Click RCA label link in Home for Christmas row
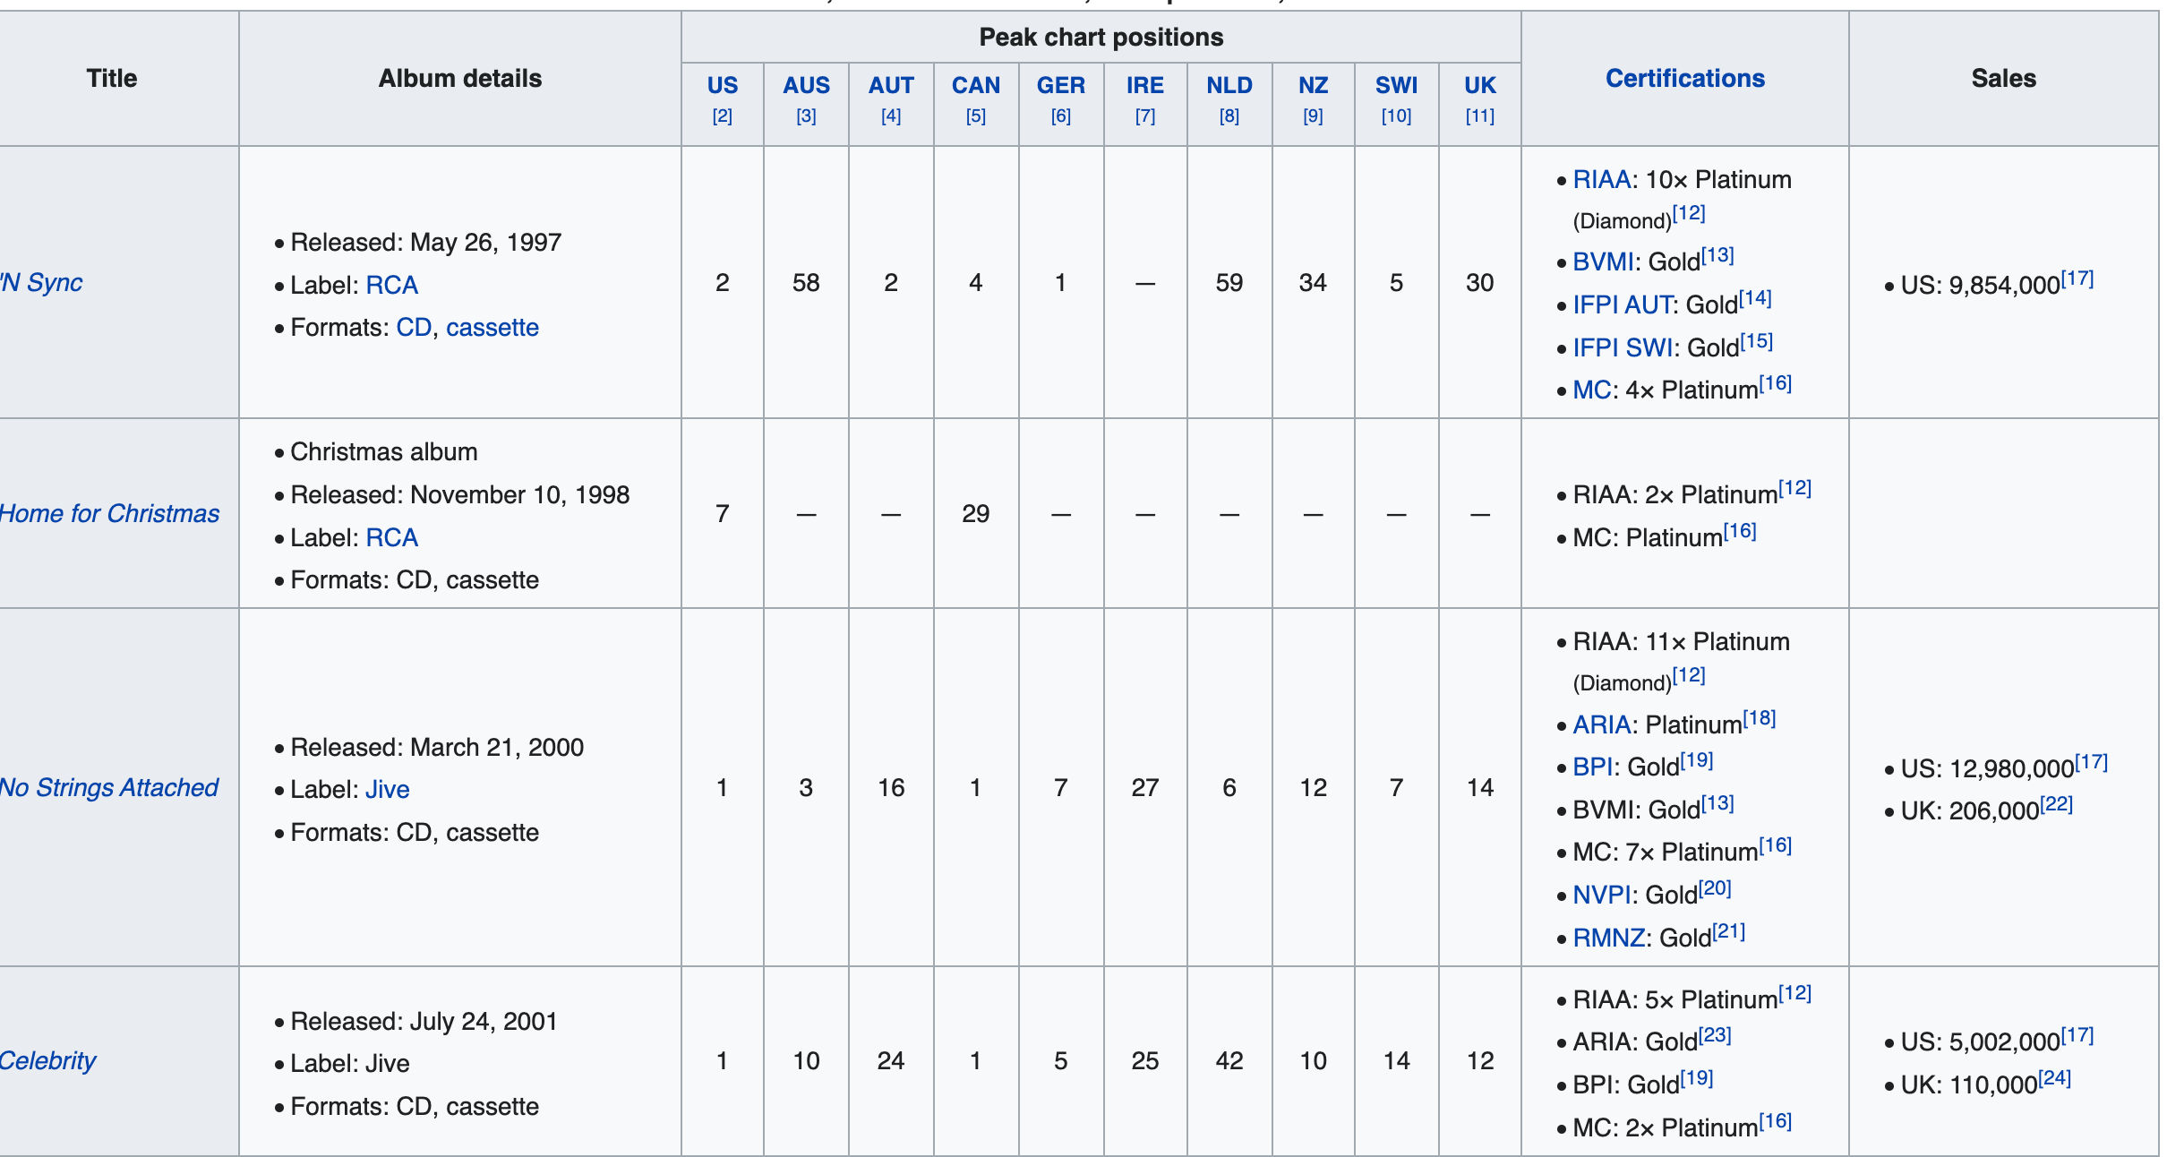The width and height of the screenshot is (2167, 1157). pos(392,538)
